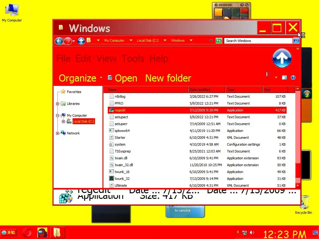Image resolution: width=319 pixels, height=239 pixels.
Task: Collapse the My Computer tree node
Action: (57, 115)
